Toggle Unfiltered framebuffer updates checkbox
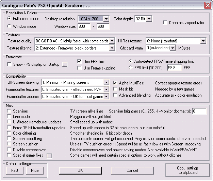The height and width of the screenshot is (181, 213). point(9,122)
